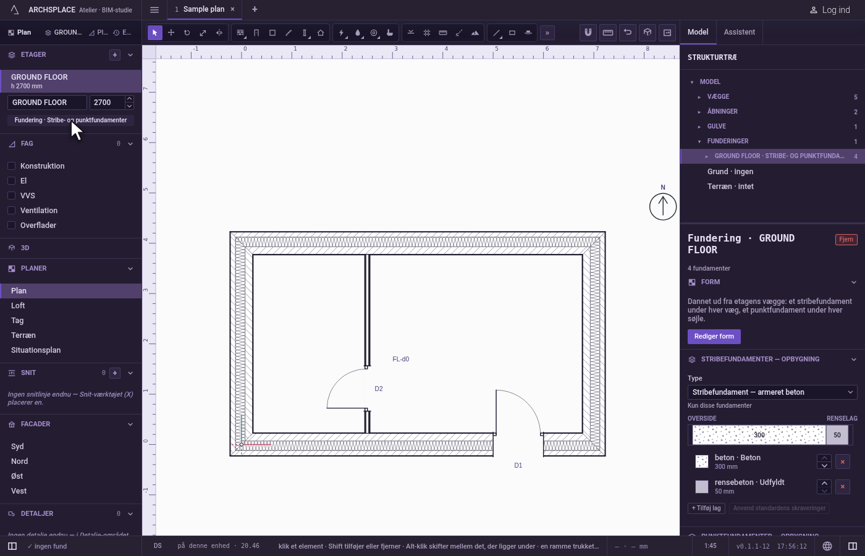Switch to the Model tab

(x=698, y=32)
